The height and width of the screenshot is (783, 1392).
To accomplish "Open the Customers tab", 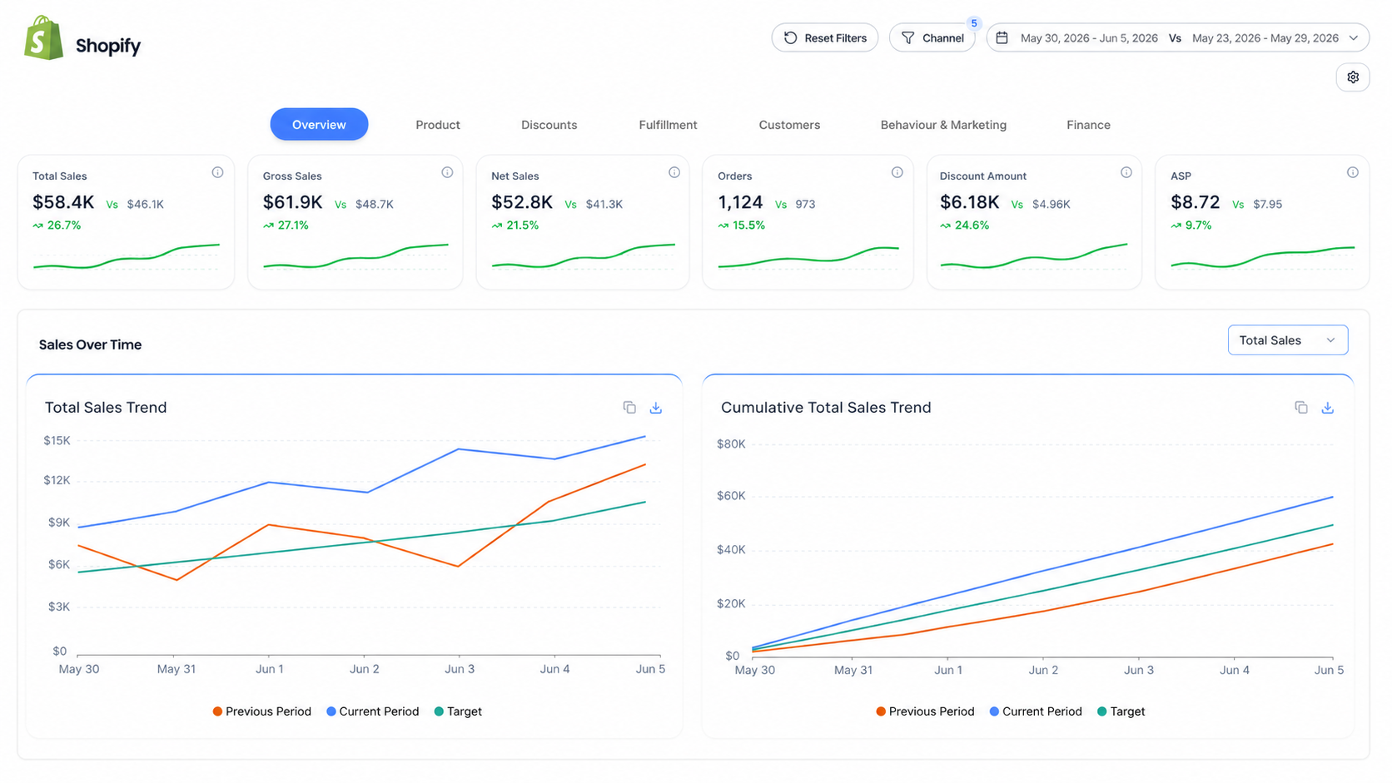I will 789,125.
